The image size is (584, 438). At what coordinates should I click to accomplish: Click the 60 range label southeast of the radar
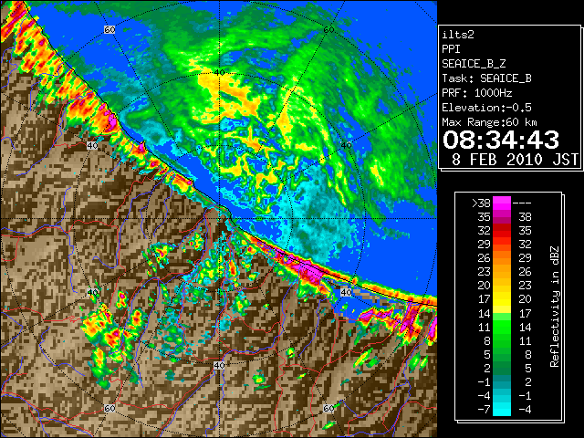tap(328, 408)
